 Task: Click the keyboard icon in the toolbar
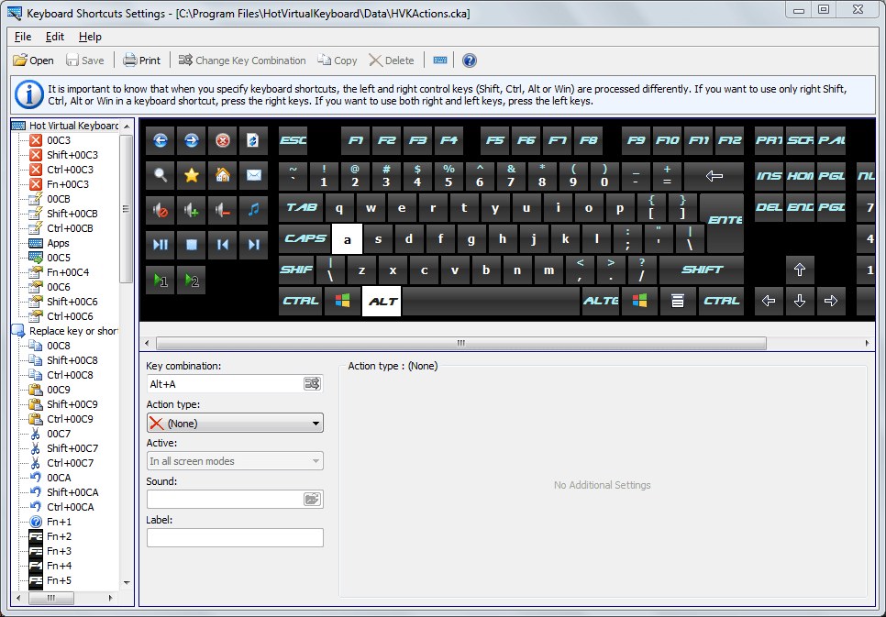[440, 61]
